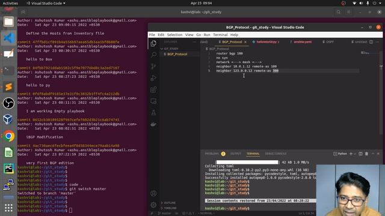Launch Sublime Text from the dock
Screen dimensions: 385x216
click(x=8, y=86)
